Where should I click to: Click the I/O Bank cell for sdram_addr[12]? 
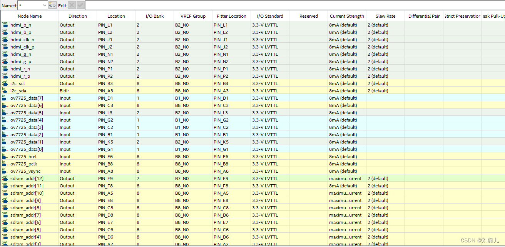pyautogui.click(x=155, y=179)
